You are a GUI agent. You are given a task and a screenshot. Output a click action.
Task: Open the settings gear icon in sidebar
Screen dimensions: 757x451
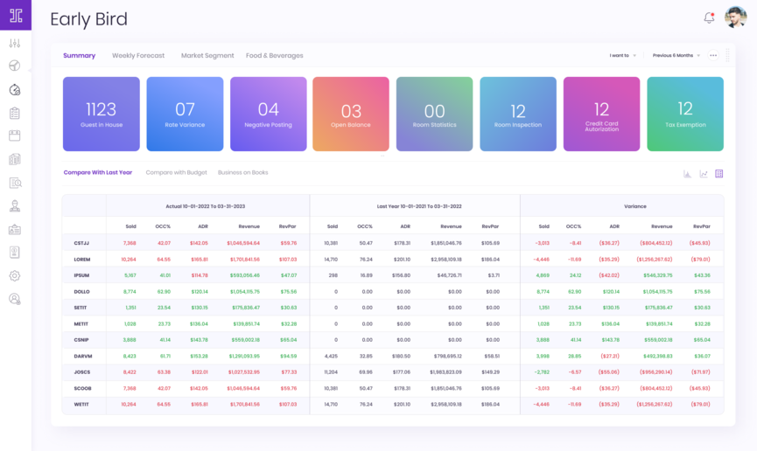coord(15,275)
